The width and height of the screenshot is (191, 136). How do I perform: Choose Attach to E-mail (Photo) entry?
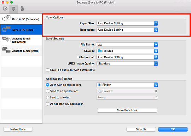[21, 51]
